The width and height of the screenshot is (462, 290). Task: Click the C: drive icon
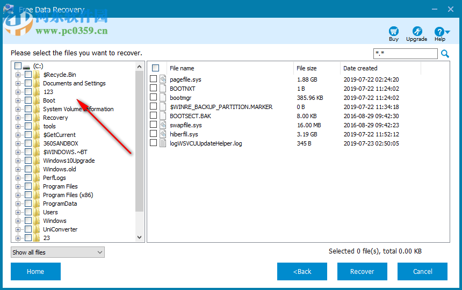point(26,67)
